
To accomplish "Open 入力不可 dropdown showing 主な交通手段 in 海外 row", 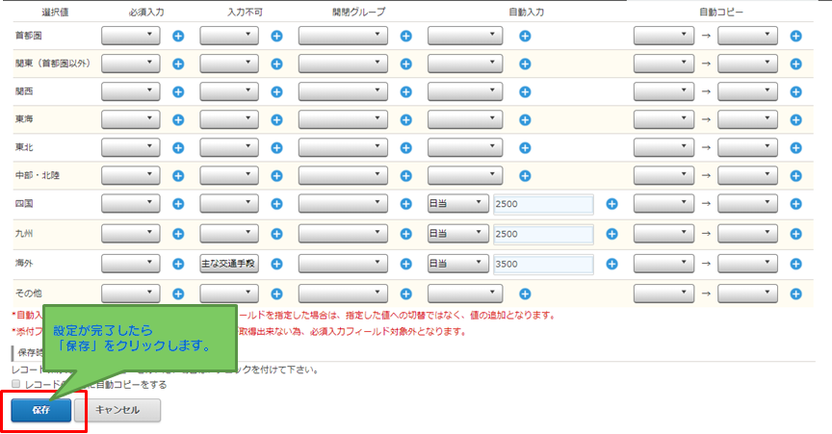I will coord(229,264).
